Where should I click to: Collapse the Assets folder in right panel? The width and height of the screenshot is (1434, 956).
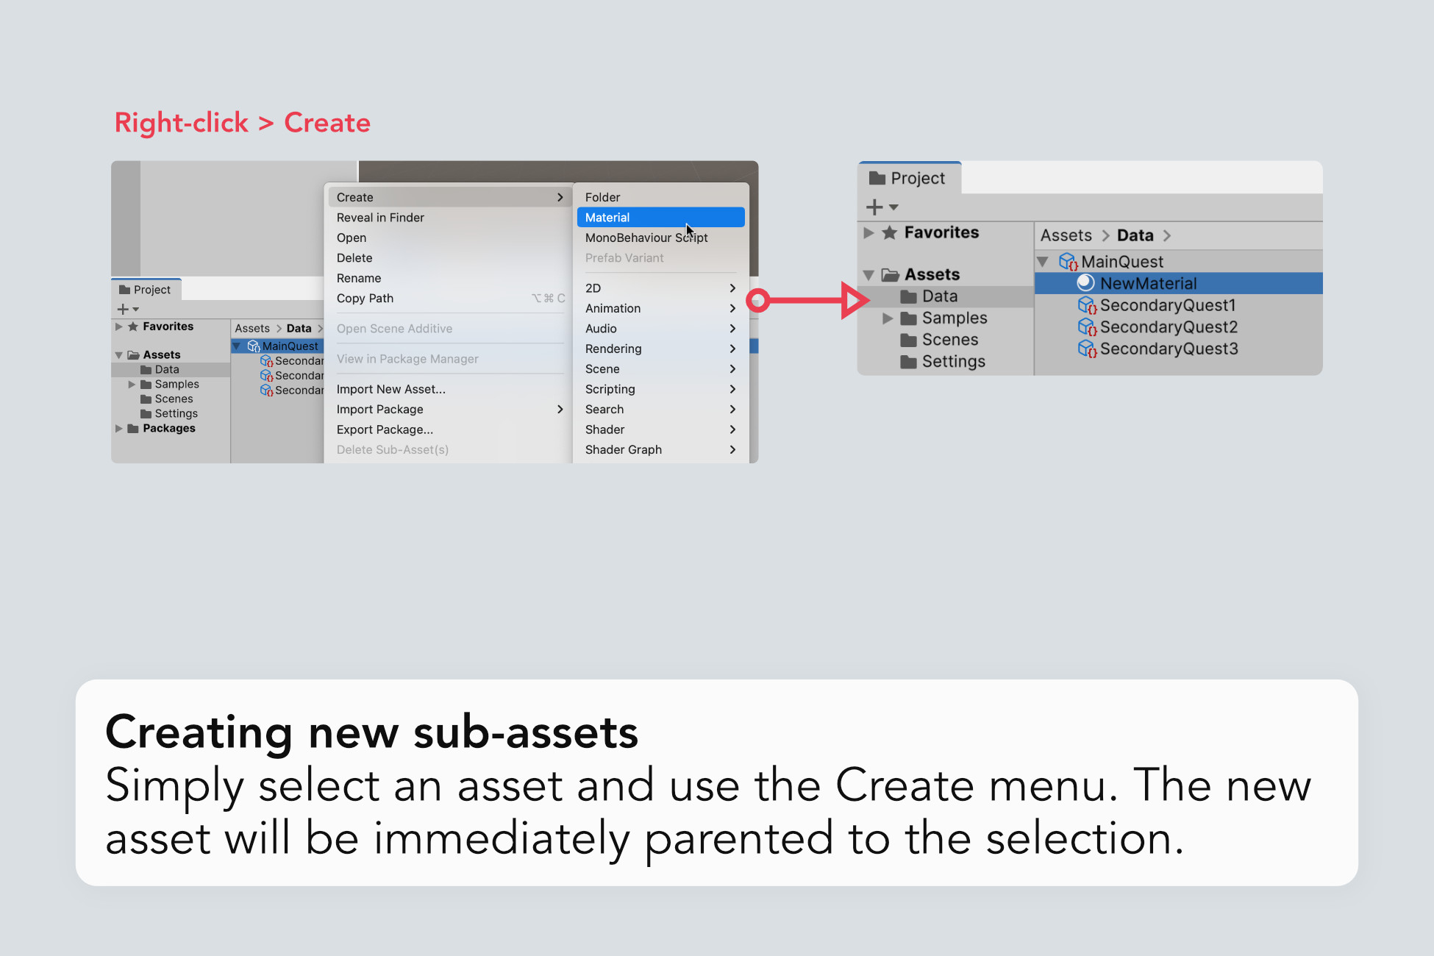coord(868,275)
